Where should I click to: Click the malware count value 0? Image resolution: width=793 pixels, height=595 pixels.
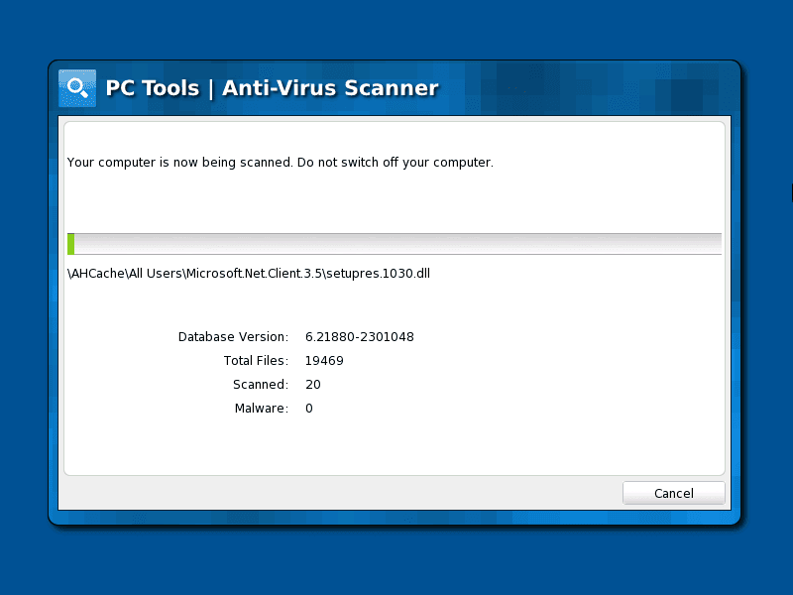309,409
